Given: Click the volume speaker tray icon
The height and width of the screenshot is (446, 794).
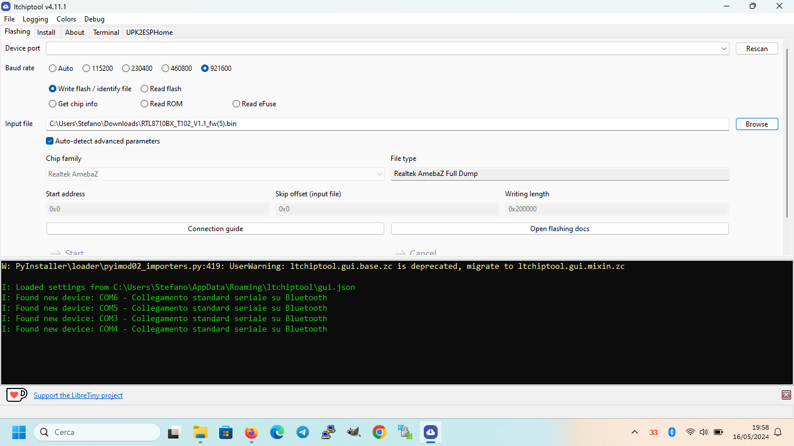Looking at the screenshot, I should (x=704, y=432).
